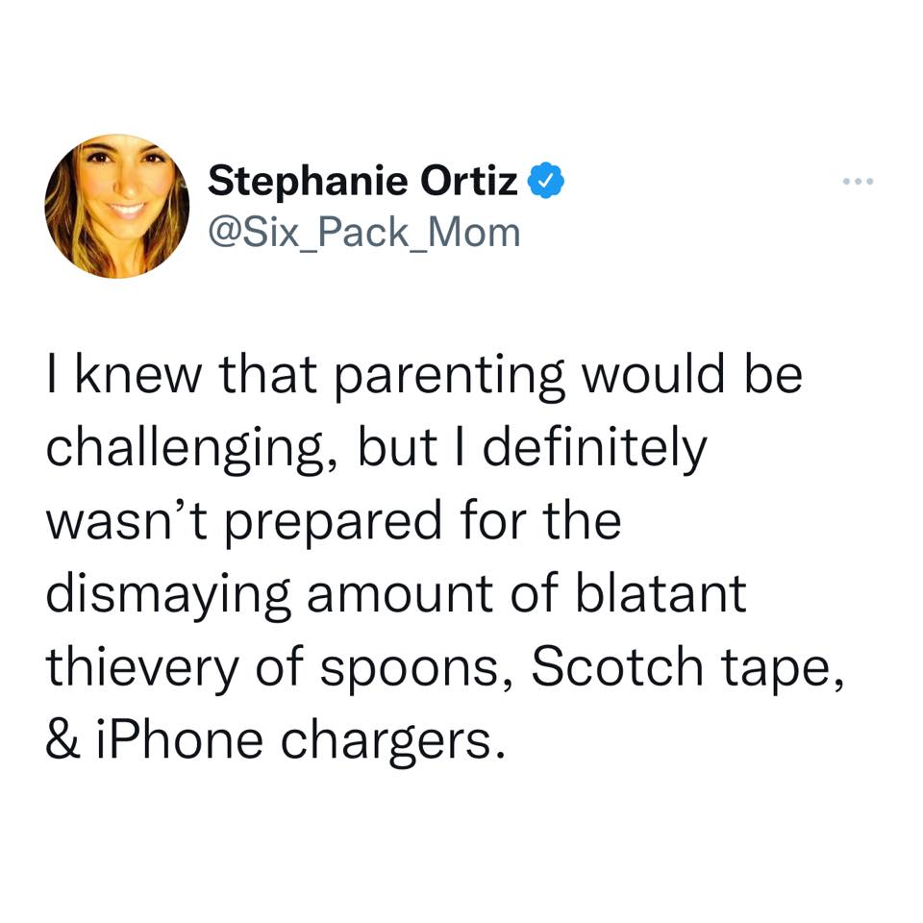
Task: Open the three-dot more options menu
Action: [x=856, y=181]
